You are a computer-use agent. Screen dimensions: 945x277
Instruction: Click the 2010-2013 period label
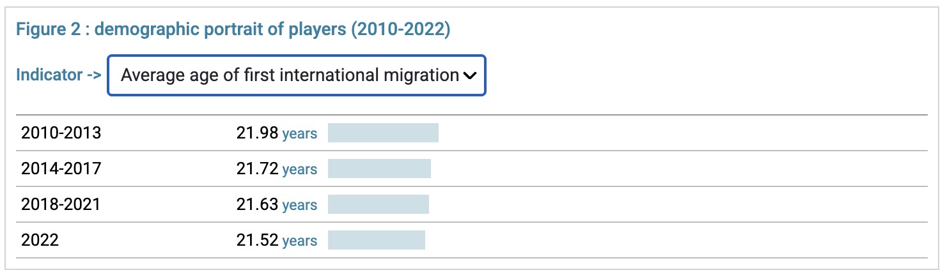pyautogui.click(x=61, y=133)
